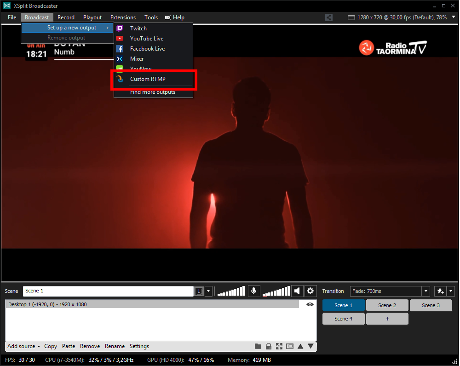Open the Record menu
The width and height of the screenshot is (460, 366).
click(66, 17)
